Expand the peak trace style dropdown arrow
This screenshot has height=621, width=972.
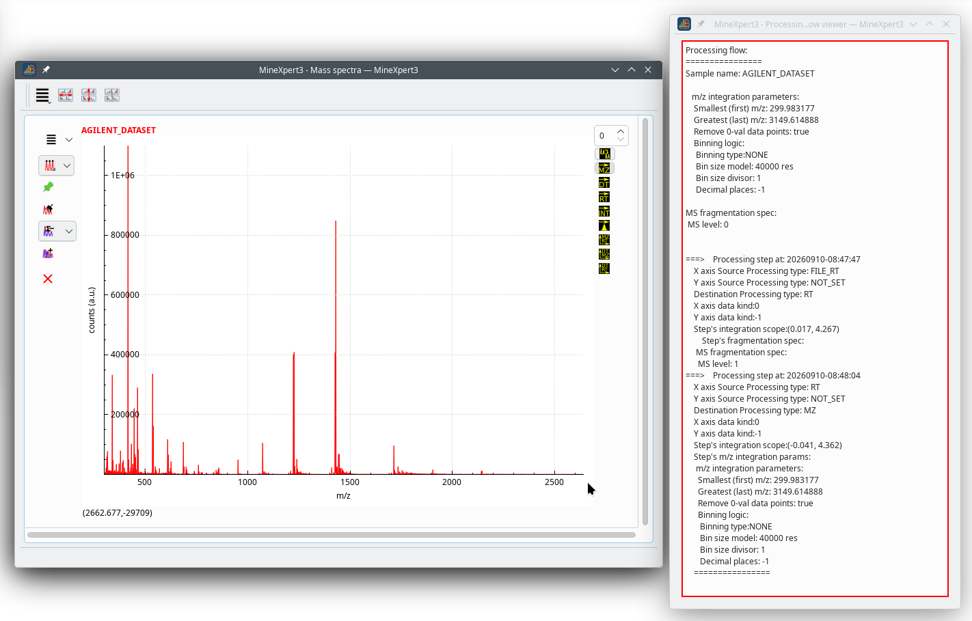(x=67, y=165)
